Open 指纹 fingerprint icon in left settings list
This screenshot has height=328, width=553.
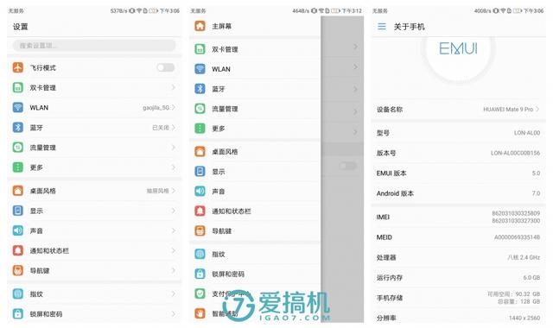(x=18, y=293)
